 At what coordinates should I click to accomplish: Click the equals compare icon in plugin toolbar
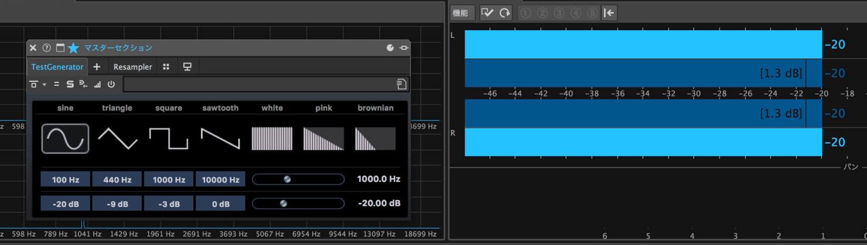(x=57, y=84)
